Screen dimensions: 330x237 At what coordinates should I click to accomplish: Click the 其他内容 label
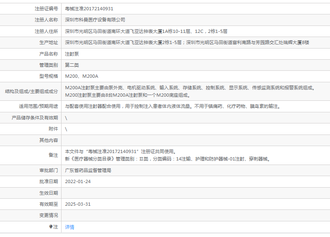(49, 140)
